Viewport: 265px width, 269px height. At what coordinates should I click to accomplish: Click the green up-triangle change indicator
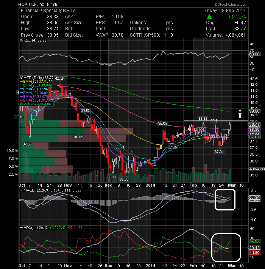pyautogui.click(x=209, y=17)
